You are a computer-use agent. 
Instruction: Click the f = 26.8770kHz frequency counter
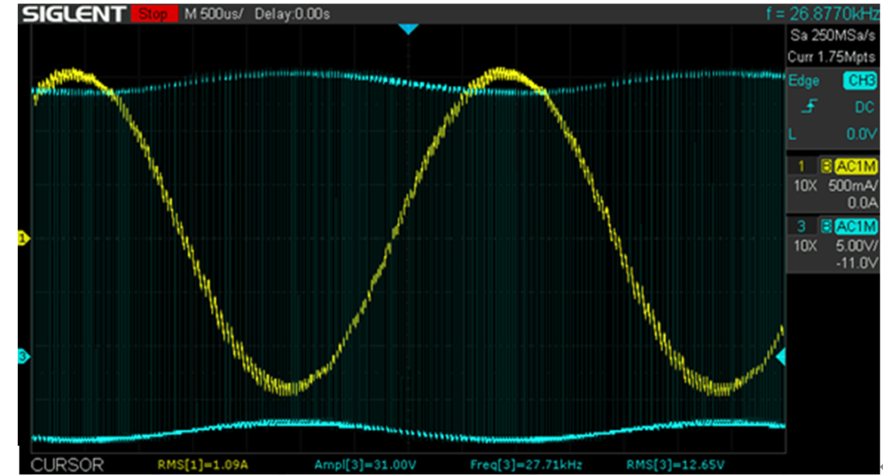click(822, 14)
